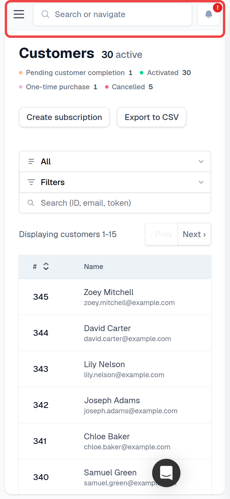Click customer ID 344
Screen dimensions: 230x499
41,333
